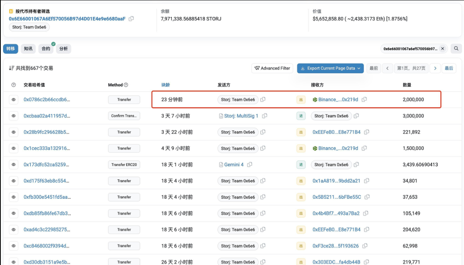The height and width of the screenshot is (265, 464).
Task: Toggle eye icon for transaction 0xcbaa02a411957d
Action: click(14, 116)
